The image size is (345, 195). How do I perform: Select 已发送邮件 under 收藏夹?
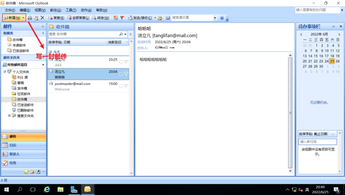(20, 50)
